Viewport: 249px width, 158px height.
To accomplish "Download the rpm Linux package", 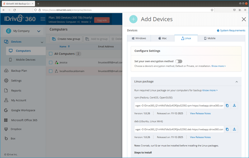I will 234,105.
